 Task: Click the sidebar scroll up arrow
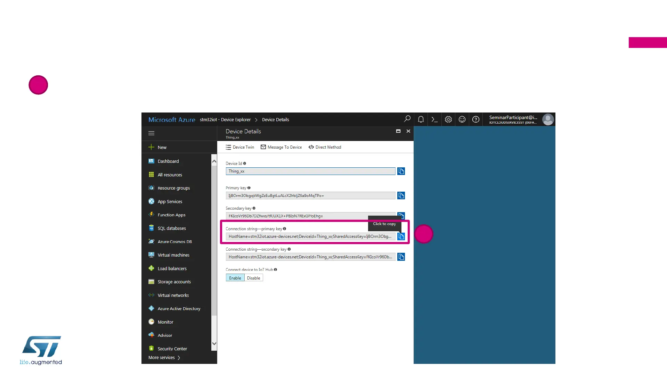(x=214, y=161)
